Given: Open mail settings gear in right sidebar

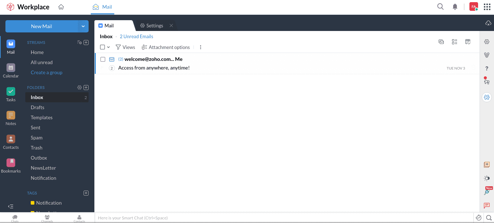Looking at the screenshot, I should [486, 41].
